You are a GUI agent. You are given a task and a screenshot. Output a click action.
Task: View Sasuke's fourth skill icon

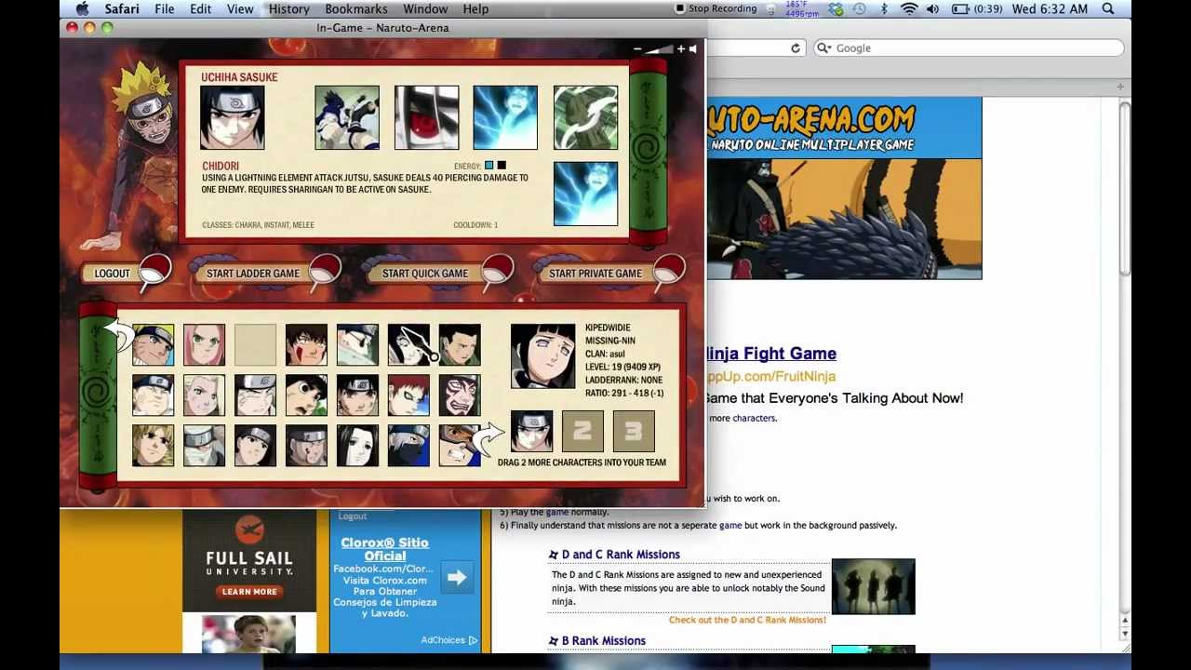coord(585,118)
